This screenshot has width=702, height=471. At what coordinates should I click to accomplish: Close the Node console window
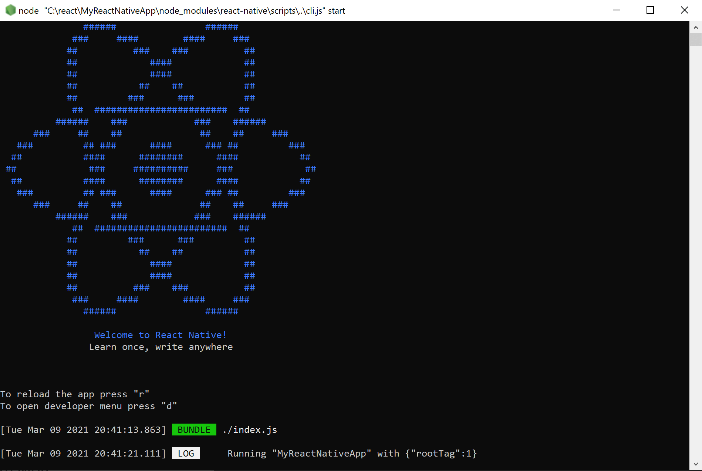[685, 10]
